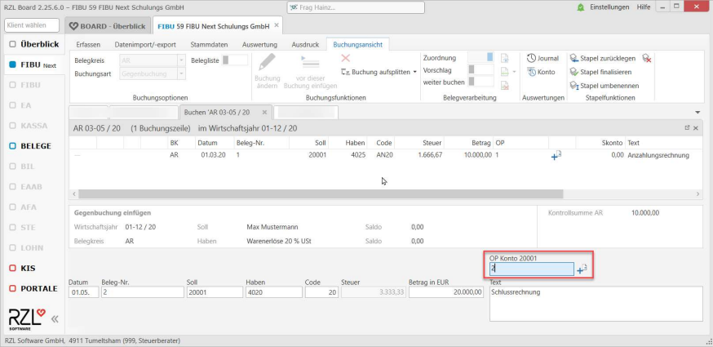Viewport: 713px width, 347px height.
Task: Collapse the left sidebar with double chevron
Action: (55, 319)
